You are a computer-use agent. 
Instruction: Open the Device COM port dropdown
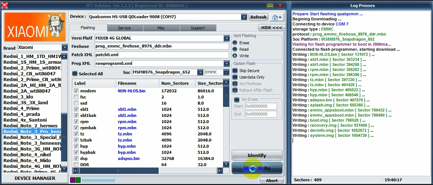click(x=244, y=17)
